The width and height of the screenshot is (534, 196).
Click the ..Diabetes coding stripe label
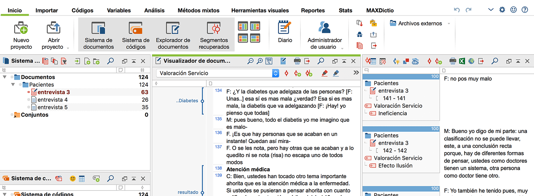coord(187,101)
